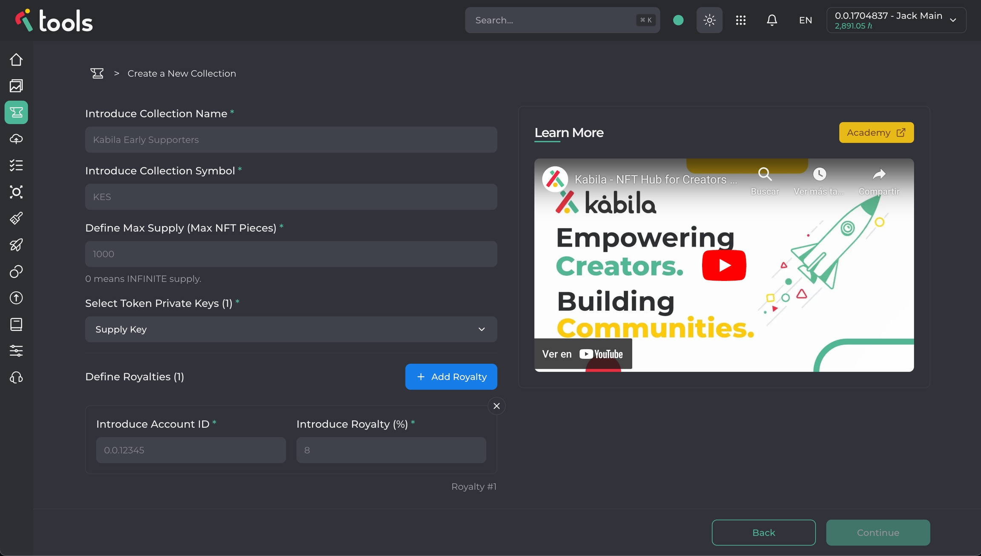
Task: Play the Kabila YouTube video
Action: 723,265
